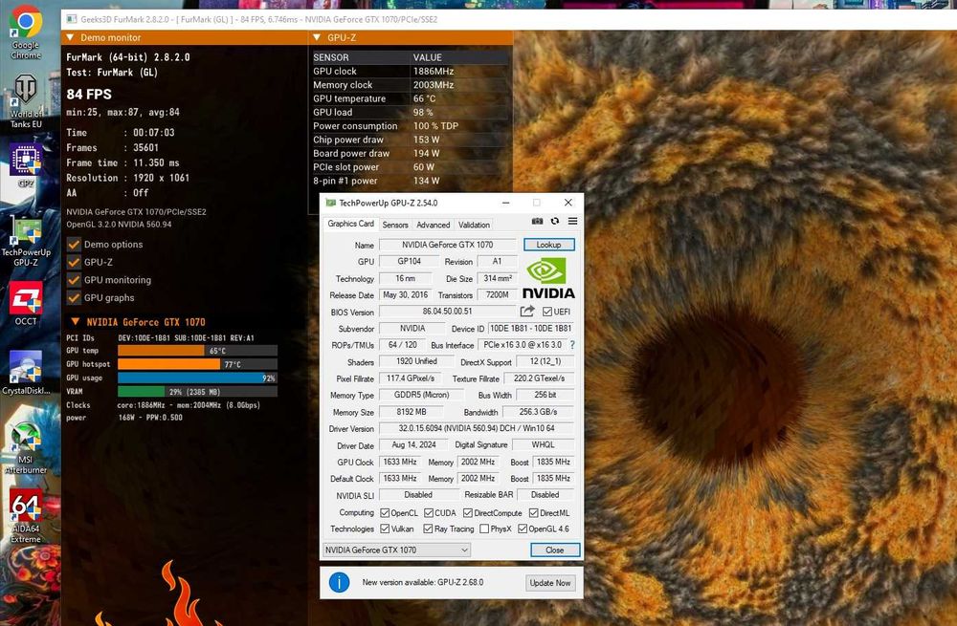957x626 pixels.
Task: Click the Driver Version field
Action: tap(477, 428)
